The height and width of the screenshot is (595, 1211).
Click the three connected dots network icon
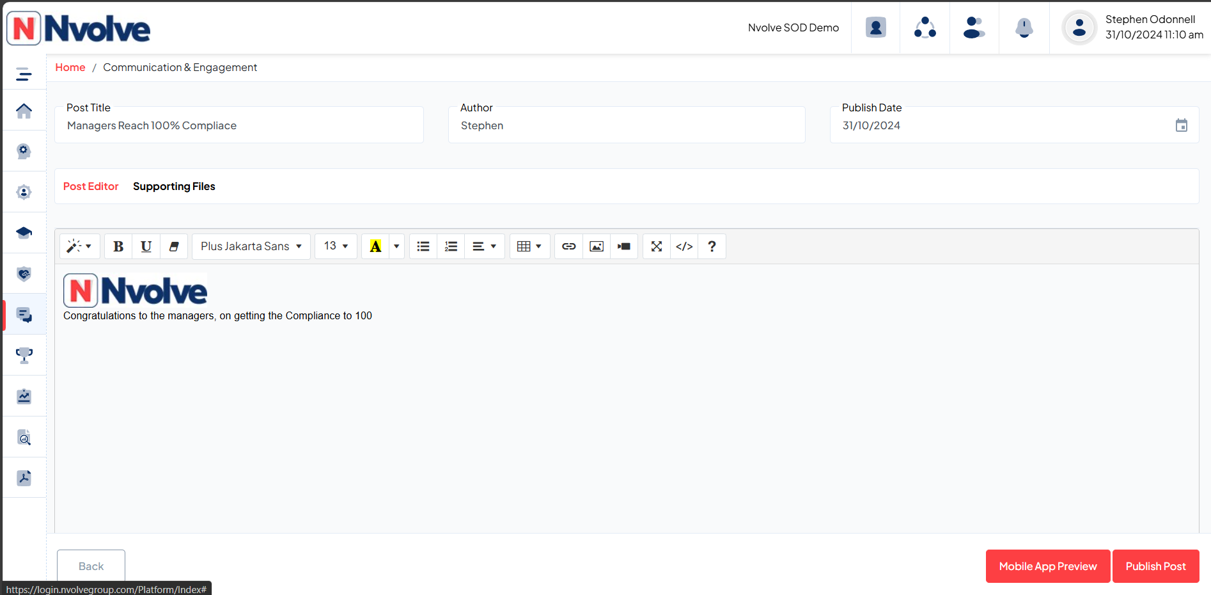click(x=925, y=28)
